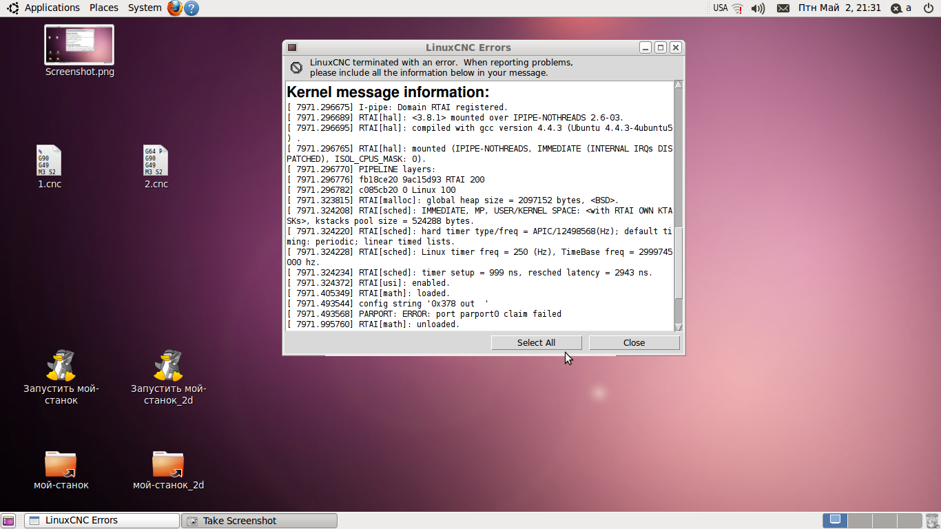
Task: Click the "c085cb20 0 Linux 100" line
Action: pyautogui.click(x=371, y=190)
